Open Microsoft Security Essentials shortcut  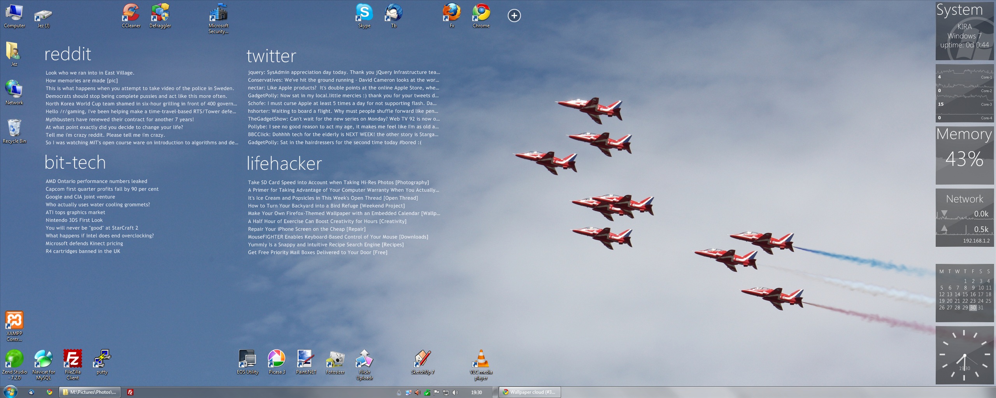click(218, 18)
